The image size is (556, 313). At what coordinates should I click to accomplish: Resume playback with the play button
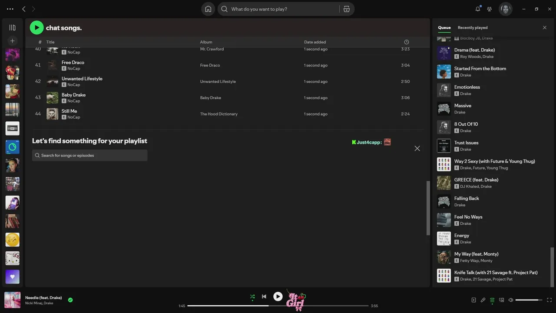[x=278, y=296]
